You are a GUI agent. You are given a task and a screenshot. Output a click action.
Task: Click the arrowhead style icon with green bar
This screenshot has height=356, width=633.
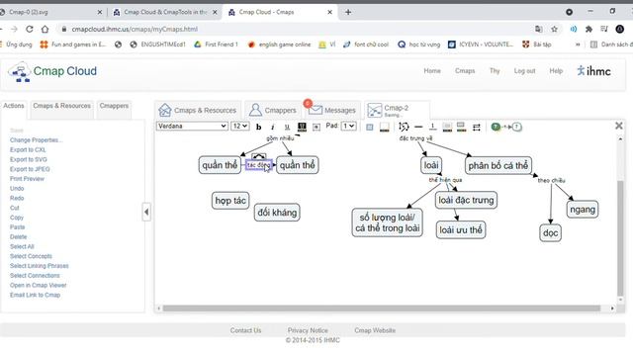click(462, 127)
